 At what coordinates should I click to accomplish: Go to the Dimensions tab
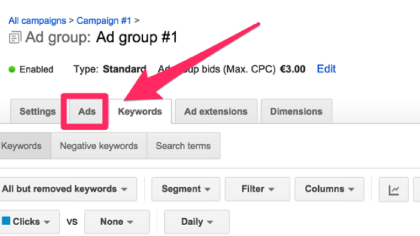coord(296,112)
